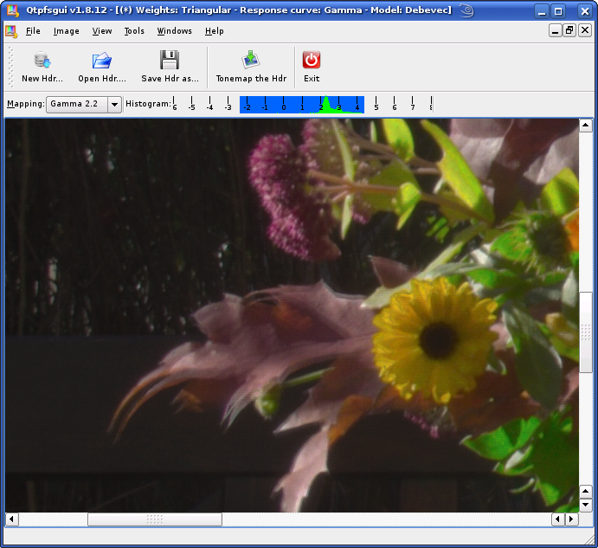Click the horizontal scrollbar right arrow at far right

[x=571, y=519]
